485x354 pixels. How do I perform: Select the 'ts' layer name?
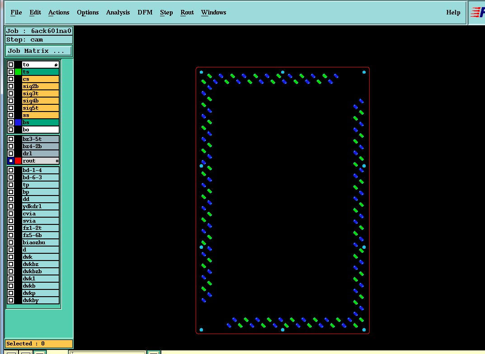point(40,72)
